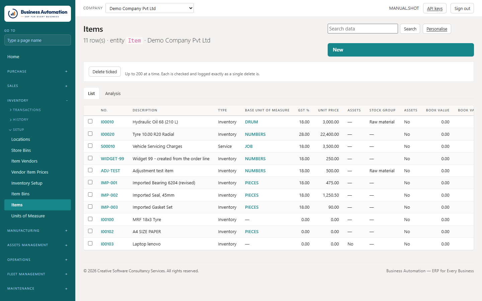Open Units of Measure page
Image resolution: width=482 pixels, height=301 pixels.
coord(37,216)
